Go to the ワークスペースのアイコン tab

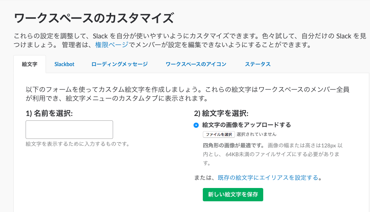point(196,64)
